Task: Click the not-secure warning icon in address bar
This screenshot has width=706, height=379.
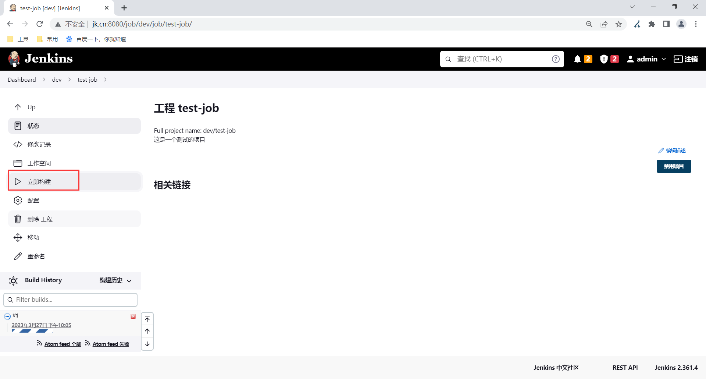Action: point(58,24)
